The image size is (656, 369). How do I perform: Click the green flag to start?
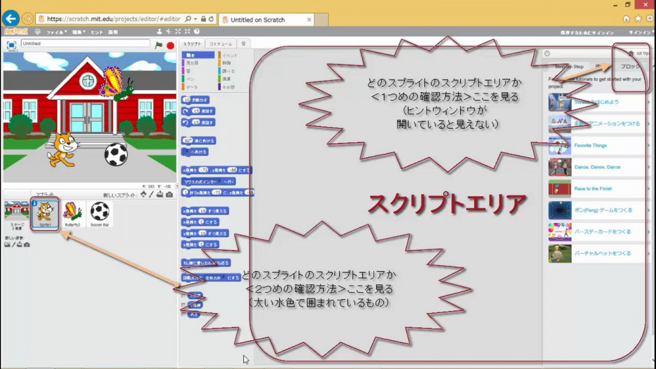tap(159, 45)
